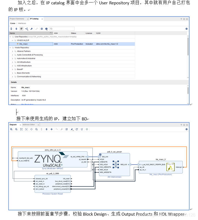This screenshot has height=220, width=198.
Task: Expand the AXIS Infrastructure folder
Action: pos(13,66)
